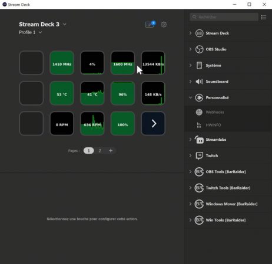Collapse the Personnalisé category chevron
The height and width of the screenshot is (264, 272).
coord(190,97)
